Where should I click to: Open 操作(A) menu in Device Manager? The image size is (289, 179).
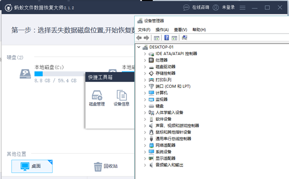click(162, 30)
